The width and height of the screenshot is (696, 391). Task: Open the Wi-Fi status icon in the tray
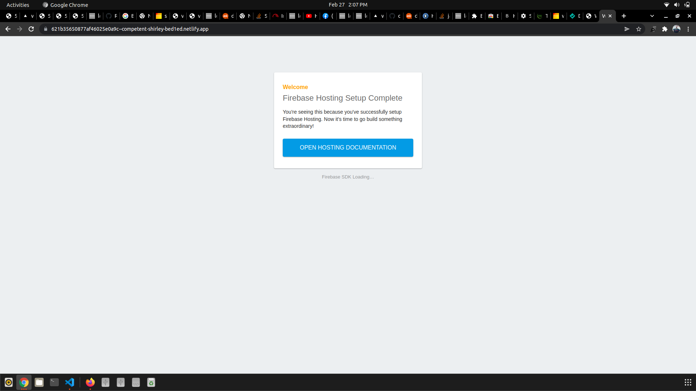[x=666, y=5]
